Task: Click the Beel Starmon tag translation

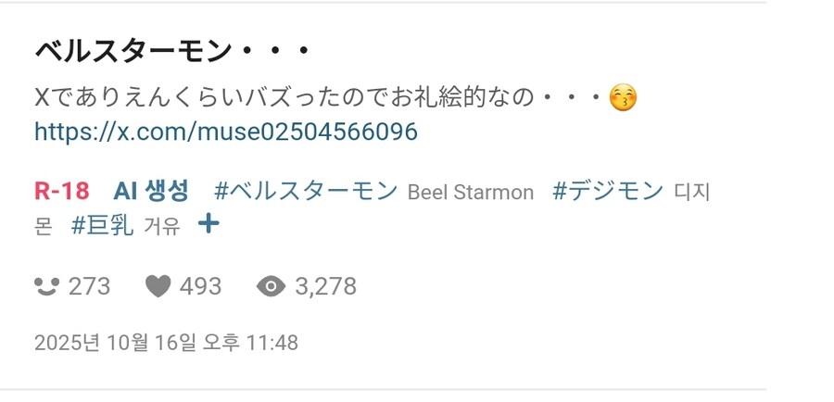Action: coord(471,193)
